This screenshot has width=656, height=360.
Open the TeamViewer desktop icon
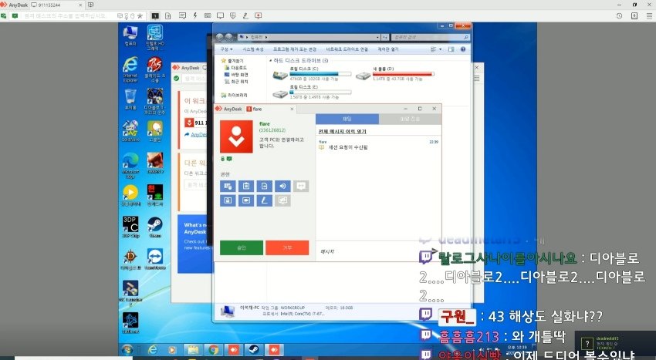(154, 256)
